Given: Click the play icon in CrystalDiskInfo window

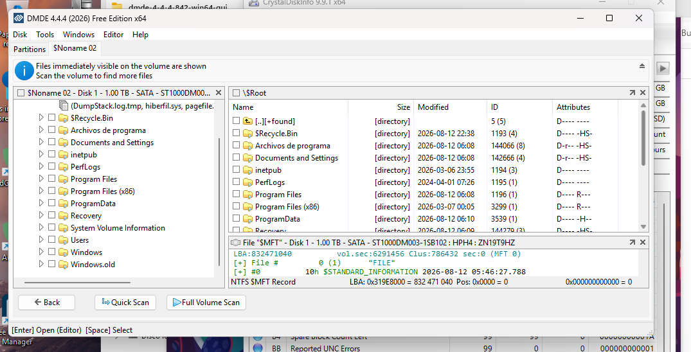Looking at the screenshot, I should pyautogui.click(x=663, y=68).
